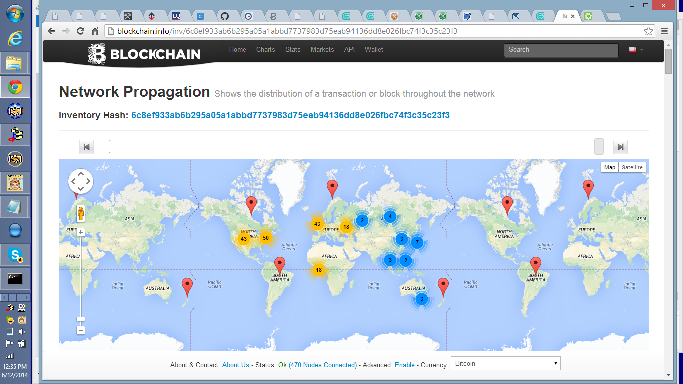Close the active Blockchain tab

(573, 16)
